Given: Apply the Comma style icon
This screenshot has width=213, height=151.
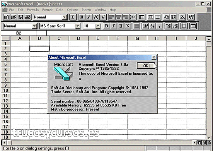Looking at the screenshot, I should pyautogui.click(x=160, y=26).
